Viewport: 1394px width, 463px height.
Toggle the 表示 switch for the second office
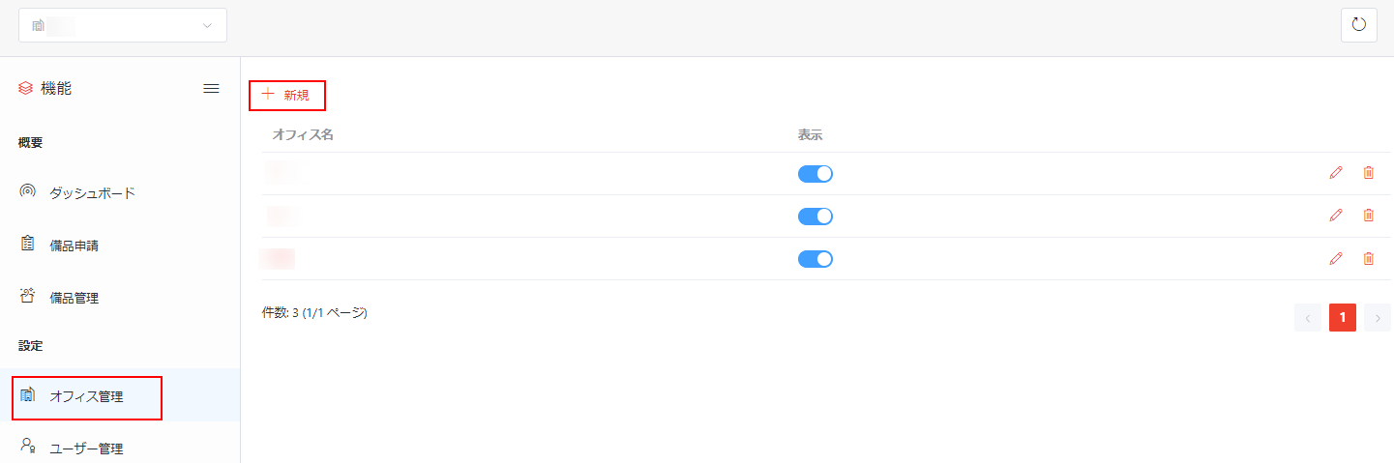[x=815, y=217]
